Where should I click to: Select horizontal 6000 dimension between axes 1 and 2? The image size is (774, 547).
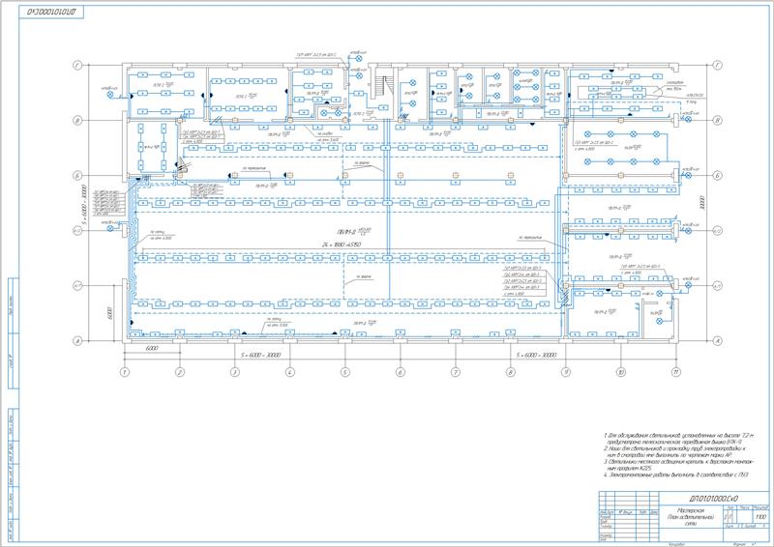click(152, 348)
